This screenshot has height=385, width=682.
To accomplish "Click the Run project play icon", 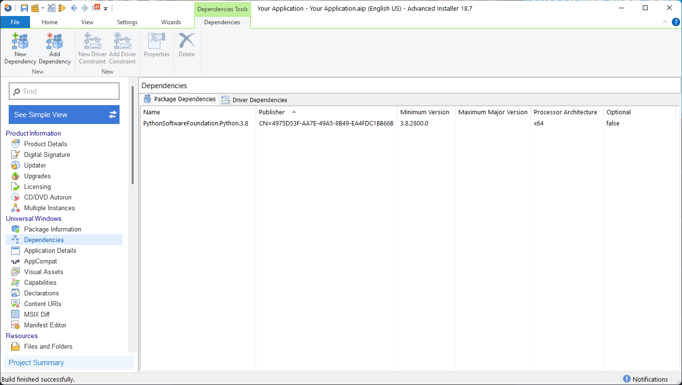I will pyautogui.click(x=62, y=8).
